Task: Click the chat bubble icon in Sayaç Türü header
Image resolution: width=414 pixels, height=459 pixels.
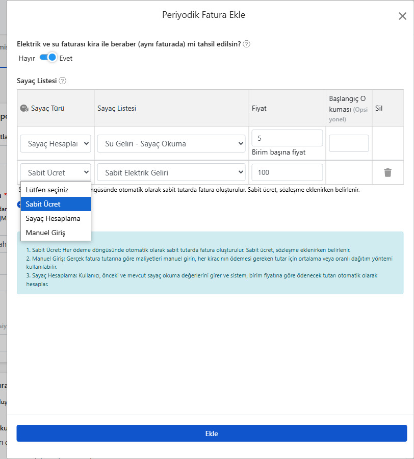Action: click(24, 108)
